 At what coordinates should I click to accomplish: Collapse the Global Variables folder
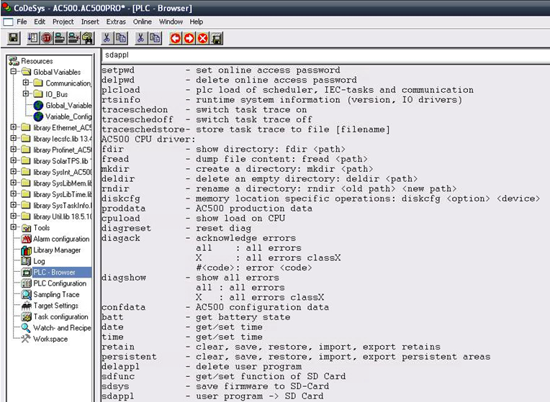(14, 72)
